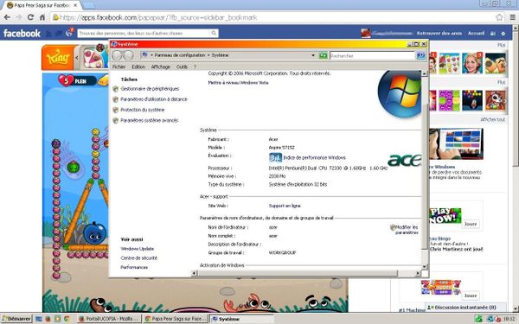This screenshot has width=519, height=324.
Task: Open the Chrome menu icon
Action: pyautogui.click(x=512, y=17)
